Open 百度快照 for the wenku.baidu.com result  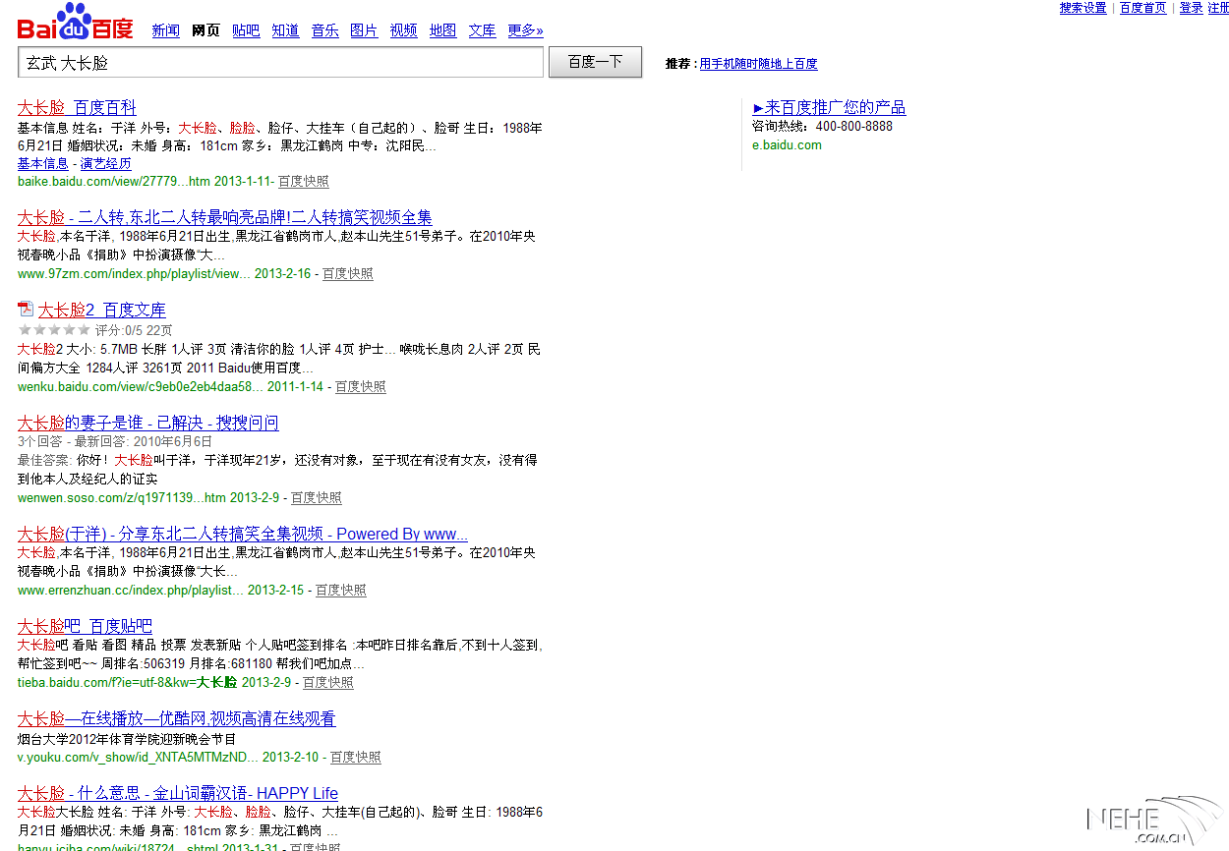(361, 387)
